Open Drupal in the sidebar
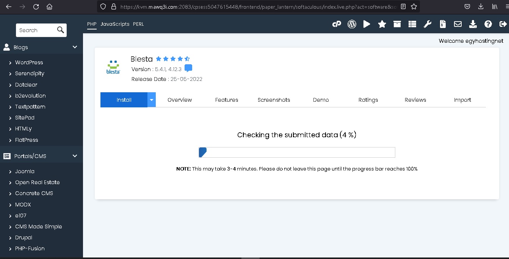Viewport: 509px width, 259px height. point(23,237)
